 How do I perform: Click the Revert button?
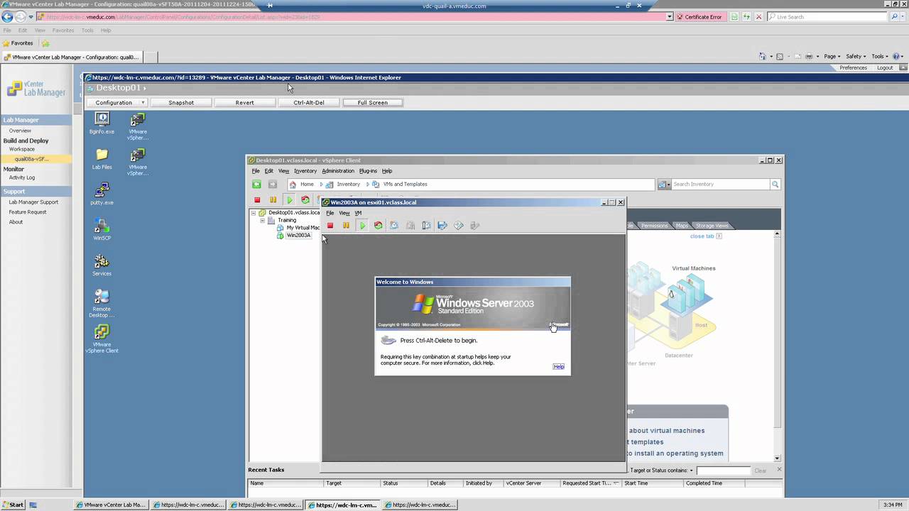click(244, 103)
